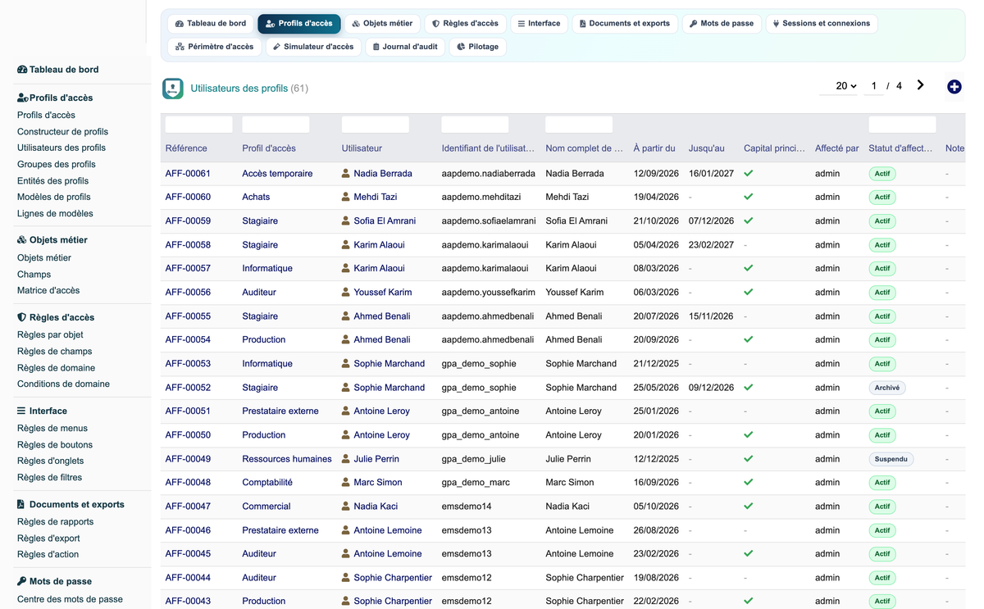Click the Utilisateurs des profils header icon
Screen dimensions: 984x609
pos(172,89)
